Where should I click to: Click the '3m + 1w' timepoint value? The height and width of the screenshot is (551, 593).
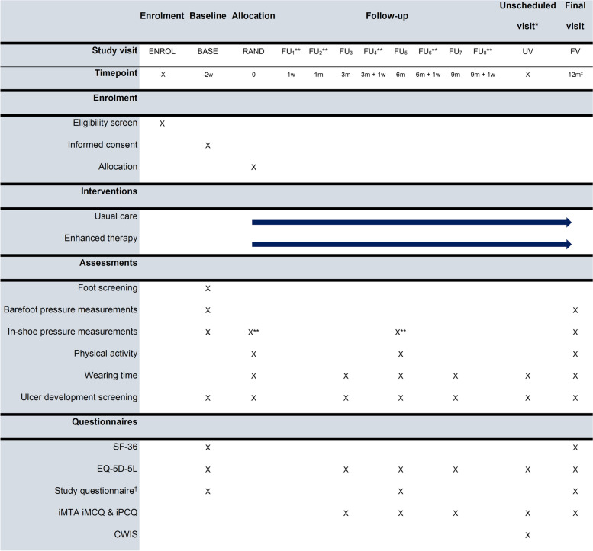coord(373,75)
